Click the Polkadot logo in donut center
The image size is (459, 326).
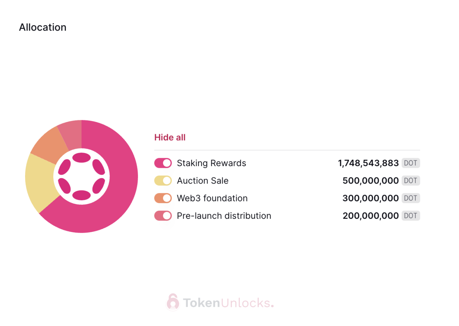[81, 176]
